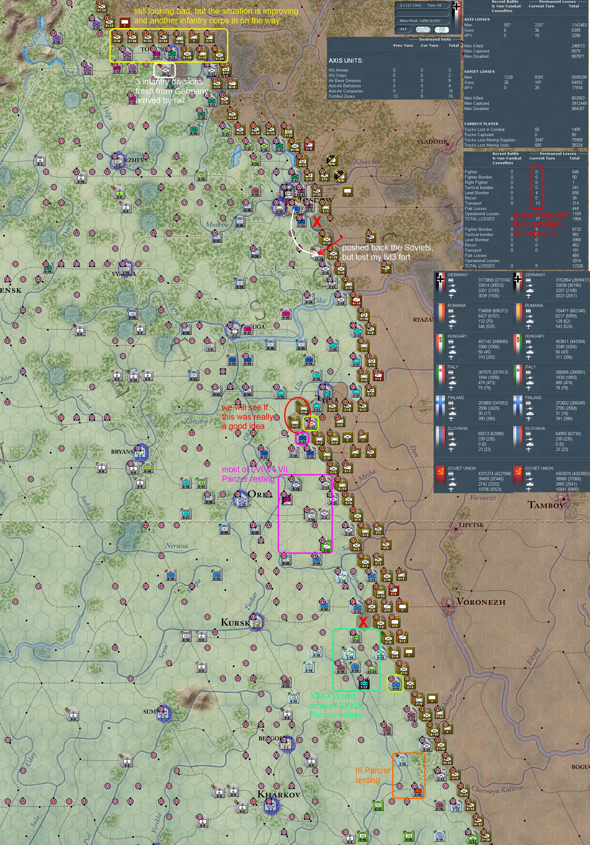The image size is (590, 845).
Task: Select the 17-3 stack at Moscow
Action: tap(309, 206)
